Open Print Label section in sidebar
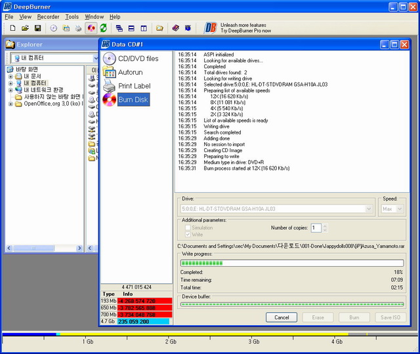420x354 pixels. click(x=127, y=86)
